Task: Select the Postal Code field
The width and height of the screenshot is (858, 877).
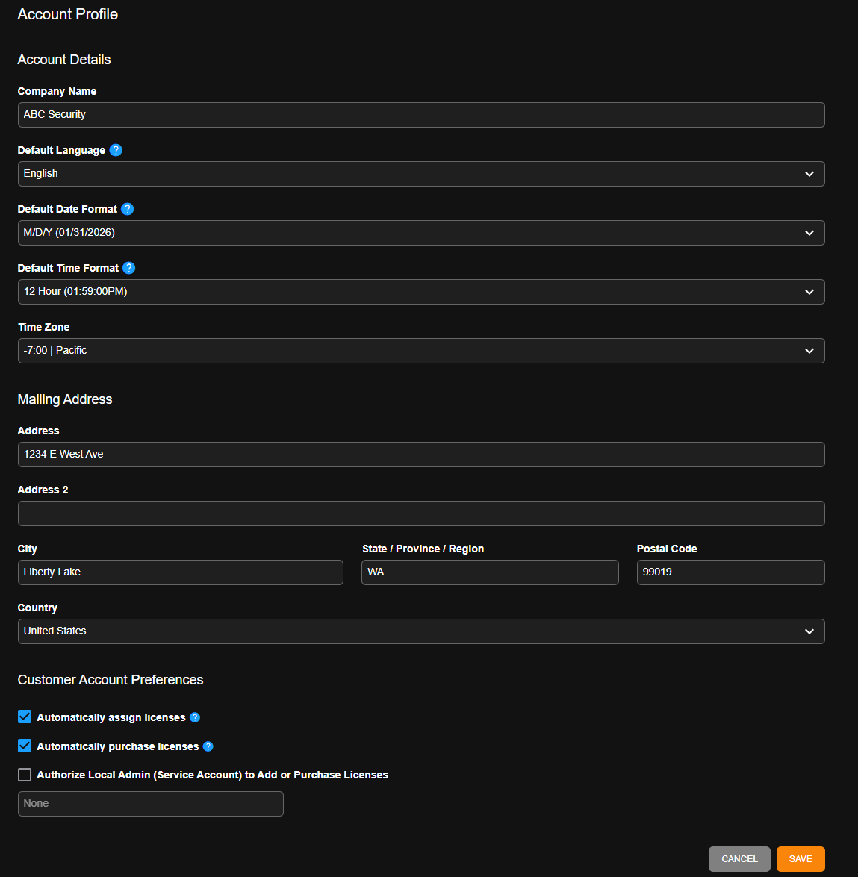Action: (730, 572)
